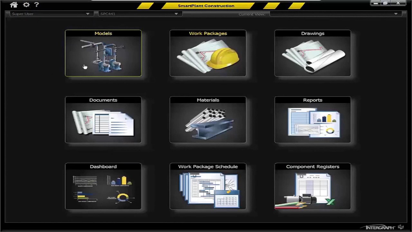The width and height of the screenshot is (412, 232).
Task: Close the SmartPlant Construction window
Action: (398, 3)
